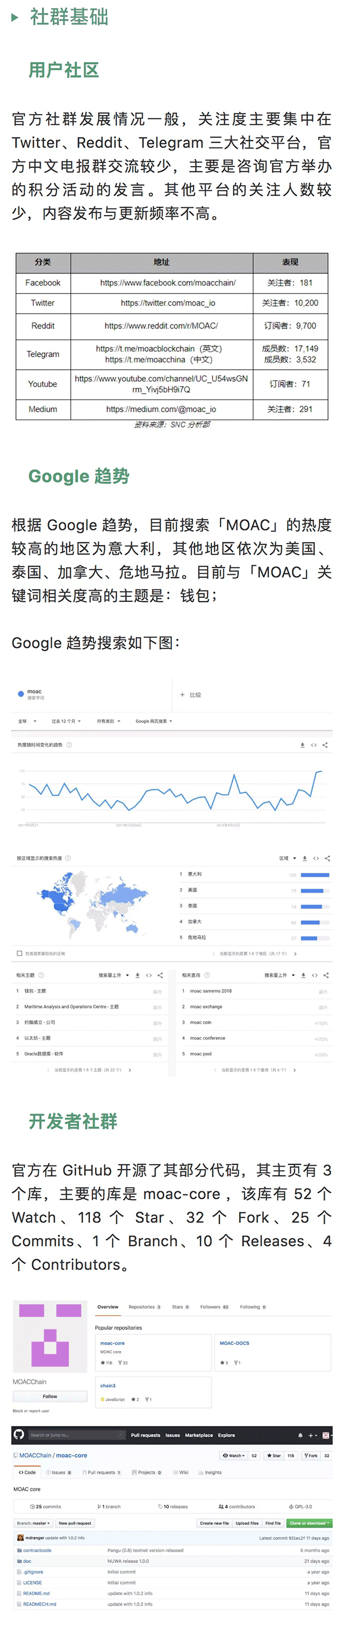The height and width of the screenshot is (1641, 344).
Task: Click the Upload files button
Action: click(247, 1523)
